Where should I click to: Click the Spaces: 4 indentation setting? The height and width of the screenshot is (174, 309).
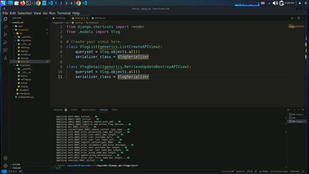240,172
